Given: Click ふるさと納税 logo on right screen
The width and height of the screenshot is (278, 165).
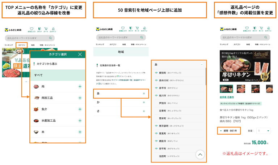Looking at the screenshot, I should coord(228,29).
